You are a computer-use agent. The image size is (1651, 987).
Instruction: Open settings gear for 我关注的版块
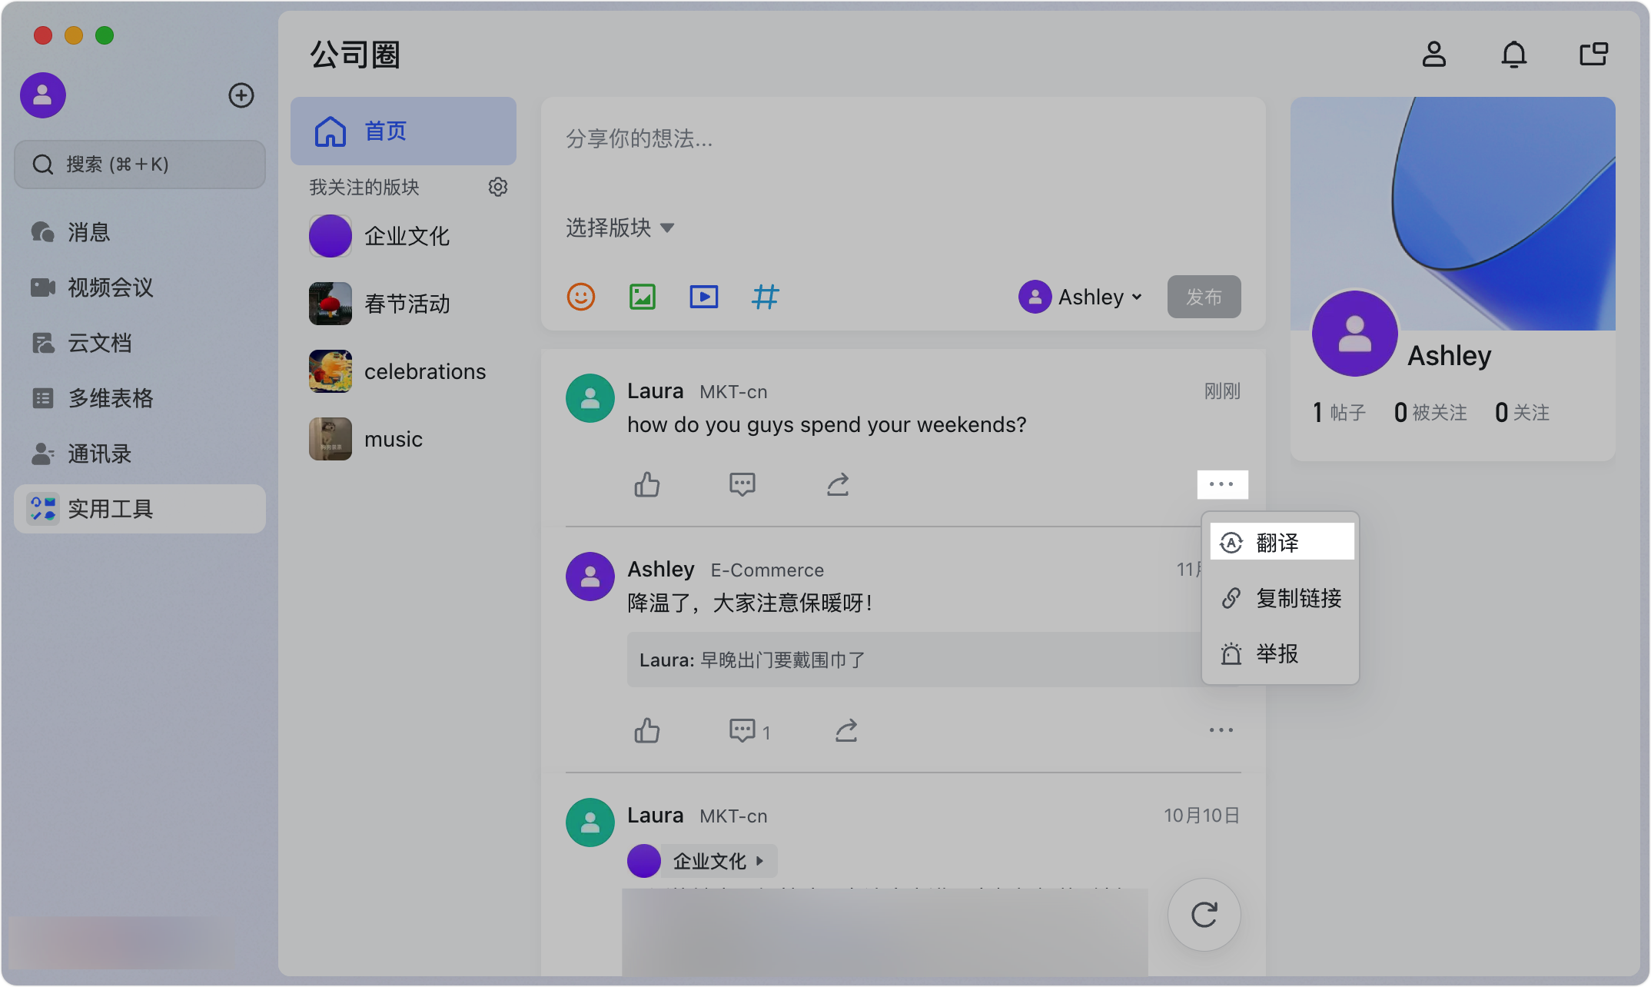coord(498,187)
